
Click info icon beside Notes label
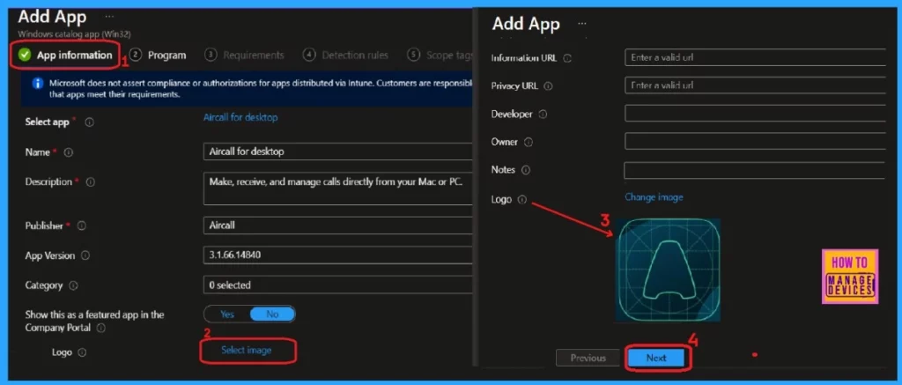525,170
